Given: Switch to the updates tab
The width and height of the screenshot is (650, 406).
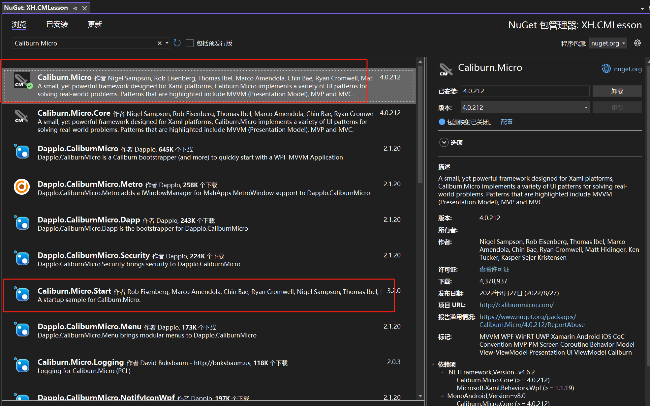Looking at the screenshot, I should [95, 24].
